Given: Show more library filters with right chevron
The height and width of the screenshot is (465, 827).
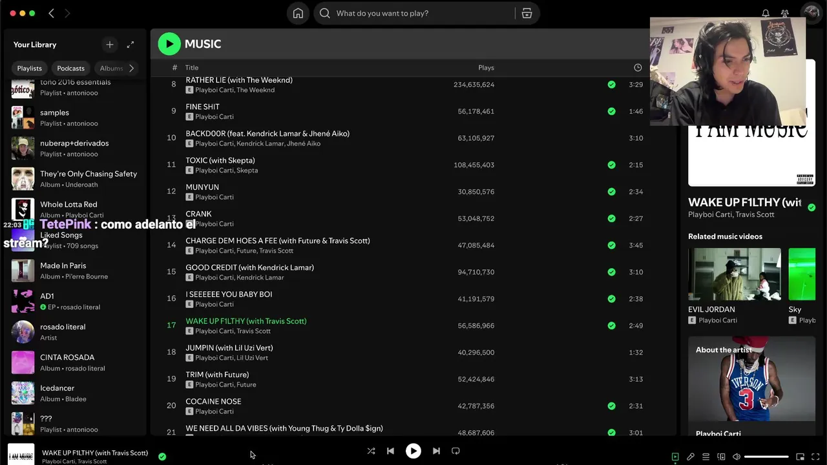Looking at the screenshot, I should 131,68.
